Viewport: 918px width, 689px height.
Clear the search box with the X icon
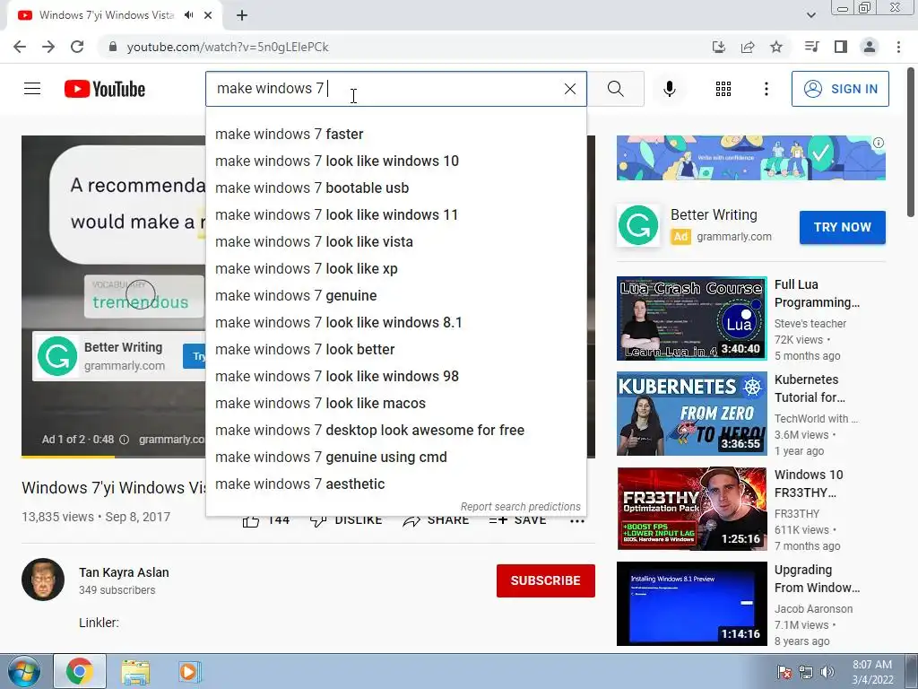tap(569, 89)
